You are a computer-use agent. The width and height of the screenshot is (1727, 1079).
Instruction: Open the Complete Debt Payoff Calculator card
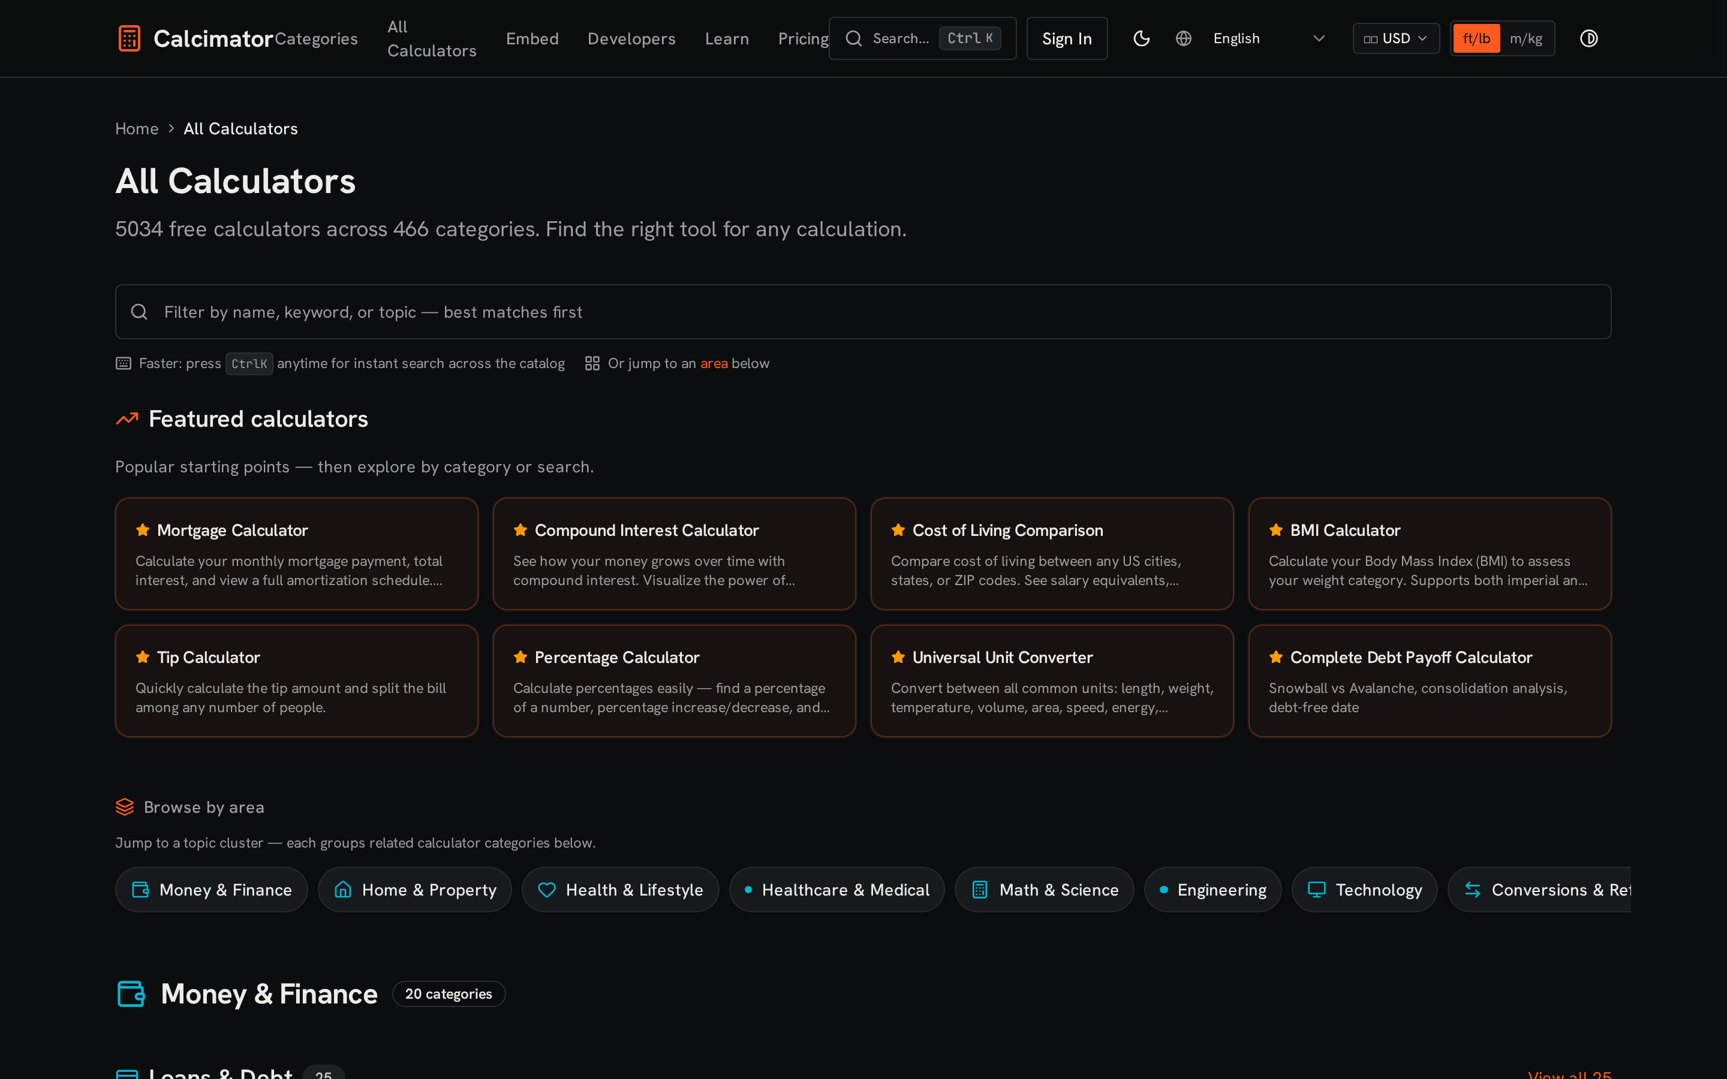click(x=1430, y=681)
